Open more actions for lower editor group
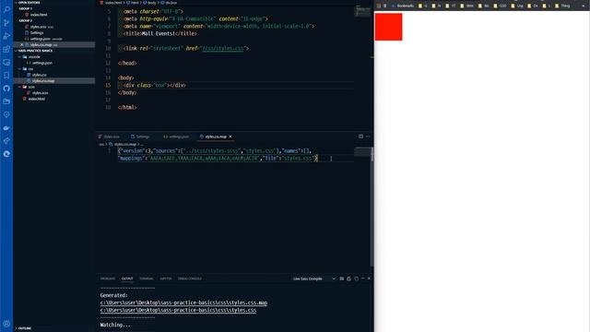 pyautogui.click(x=368, y=136)
